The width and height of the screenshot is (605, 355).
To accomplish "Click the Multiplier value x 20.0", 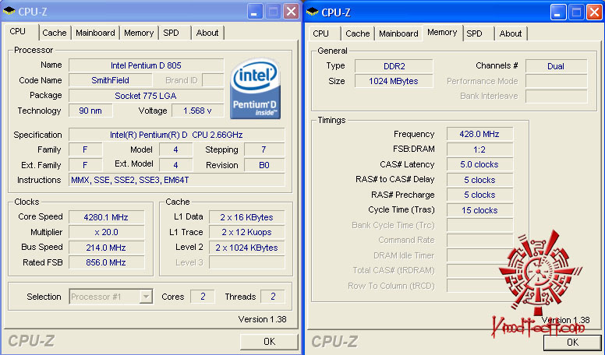I will coord(107,232).
